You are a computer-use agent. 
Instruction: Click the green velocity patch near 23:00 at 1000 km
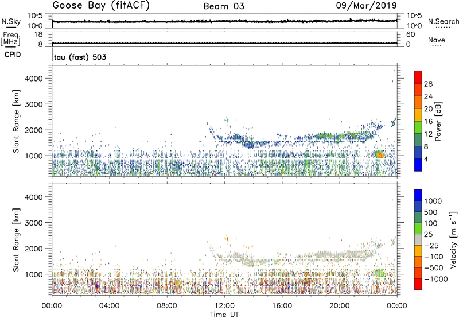[379, 273]
